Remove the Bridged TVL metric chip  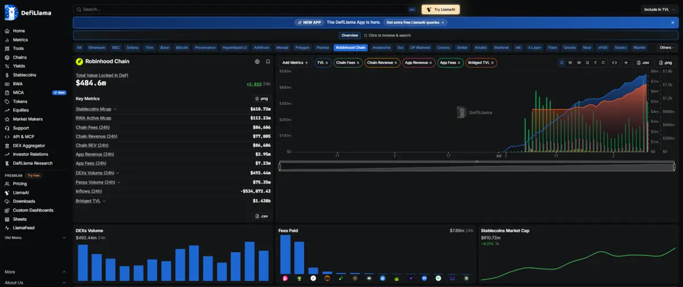coord(493,63)
